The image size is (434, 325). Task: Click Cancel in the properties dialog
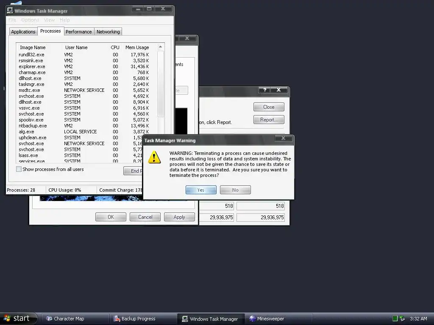point(145,217)
